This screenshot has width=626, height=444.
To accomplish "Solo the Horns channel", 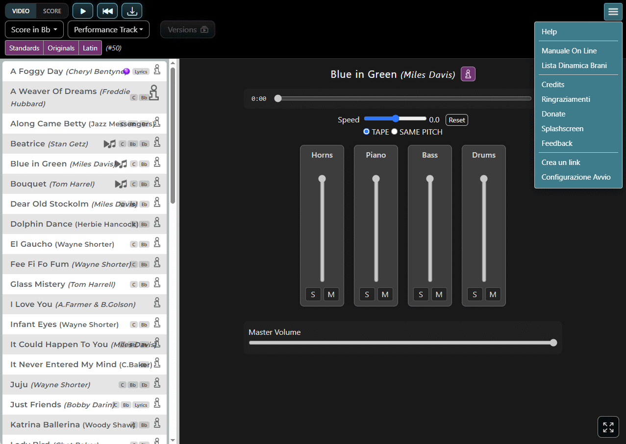I will 313,294.
